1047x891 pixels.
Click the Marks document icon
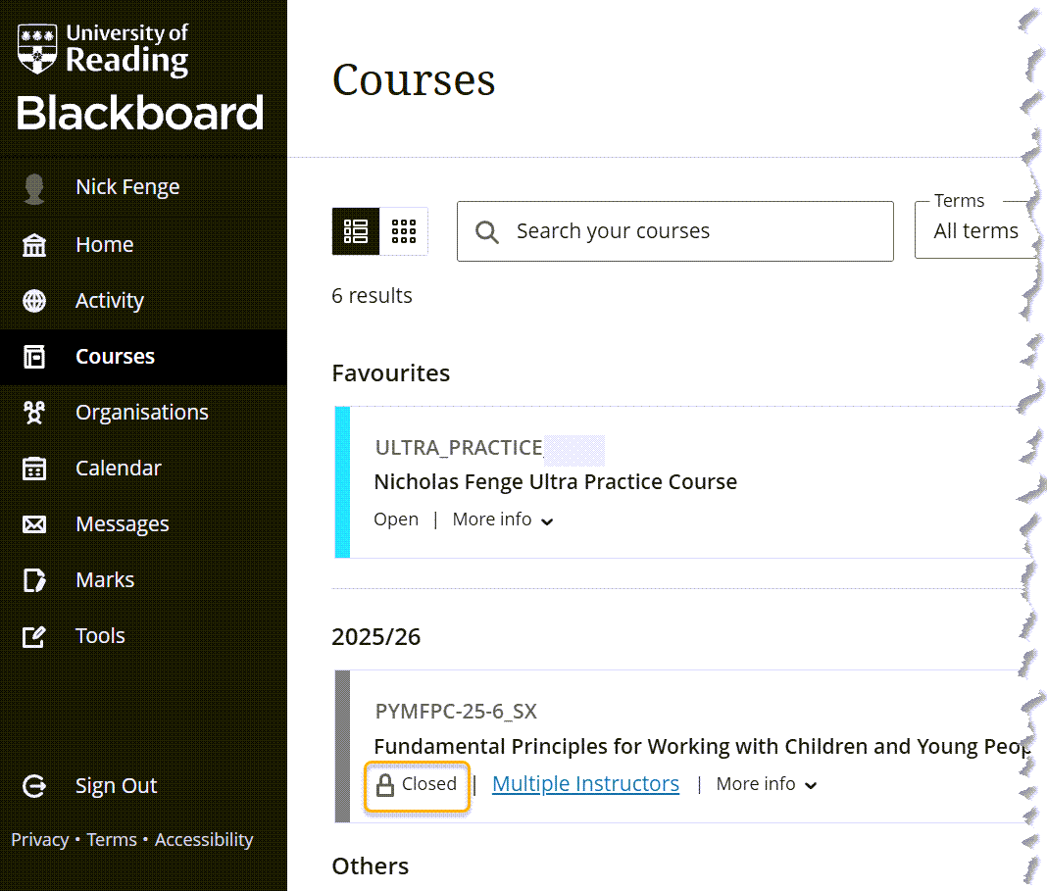click(x=34, y=580)
